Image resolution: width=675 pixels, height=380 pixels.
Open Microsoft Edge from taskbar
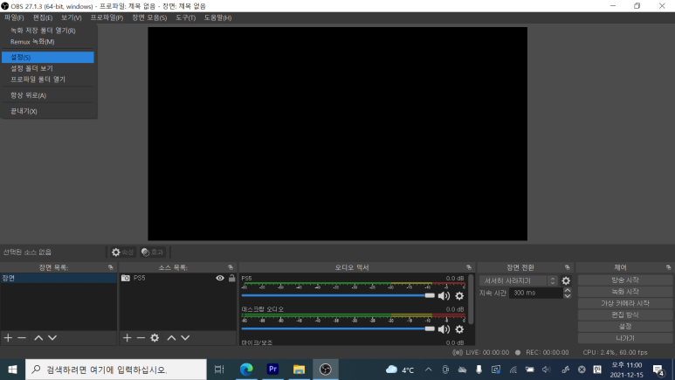246,370
